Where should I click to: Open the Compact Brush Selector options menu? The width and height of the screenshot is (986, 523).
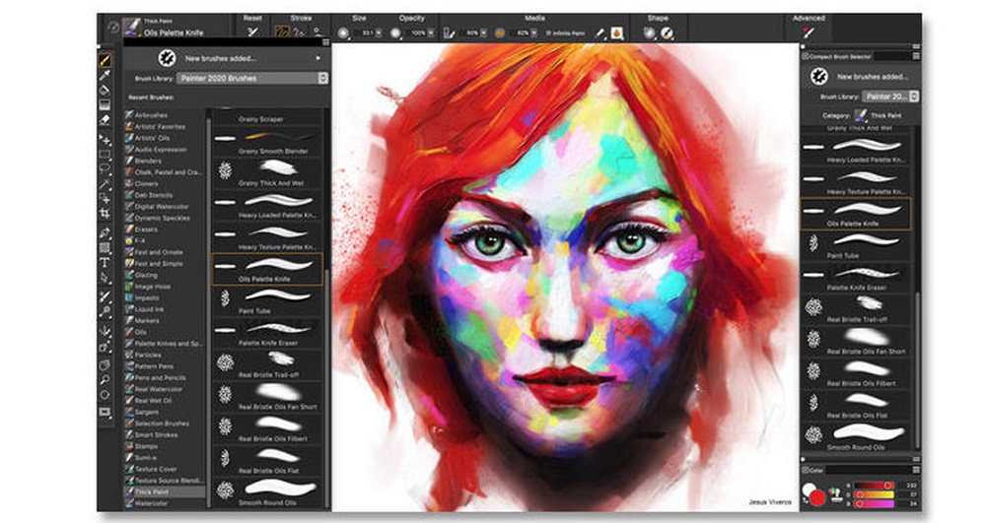tap(916, 56)
